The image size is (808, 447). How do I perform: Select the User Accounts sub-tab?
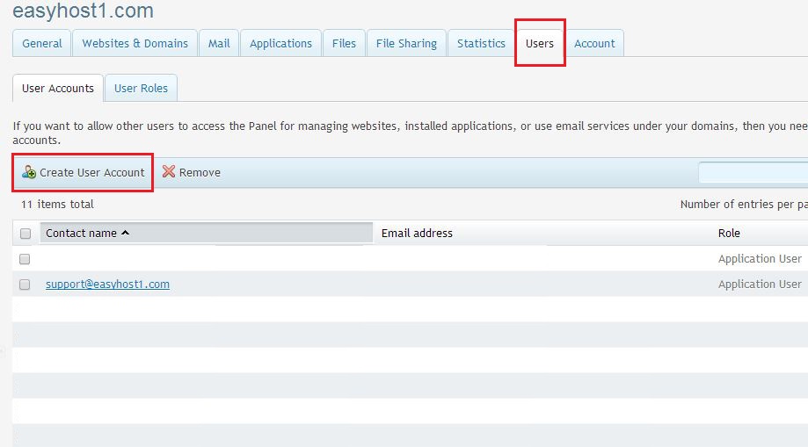tap(58, 88)
